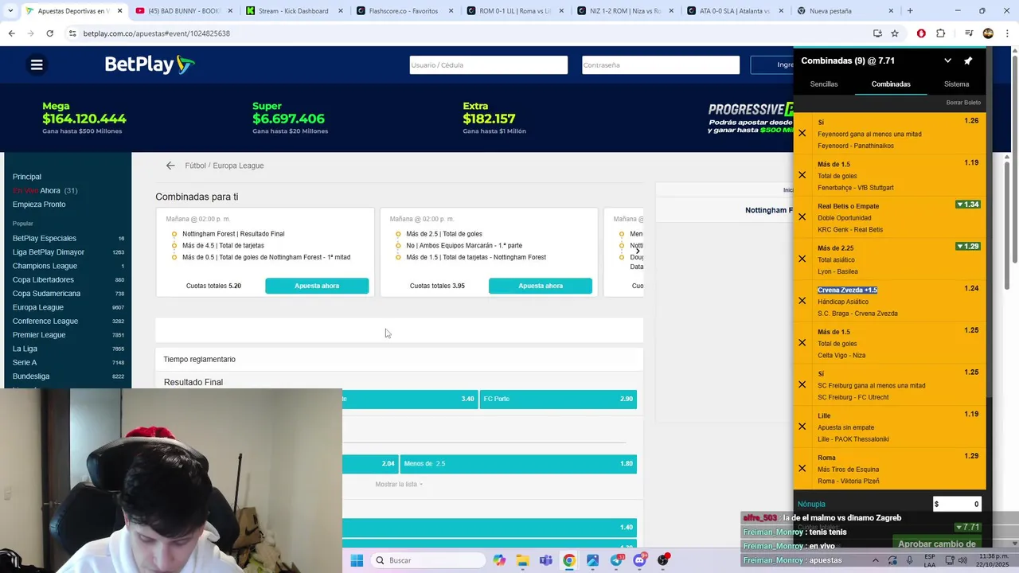Reload the browser page
Viewport: 1019px width, 573px height.
click(x=49, y=33)
